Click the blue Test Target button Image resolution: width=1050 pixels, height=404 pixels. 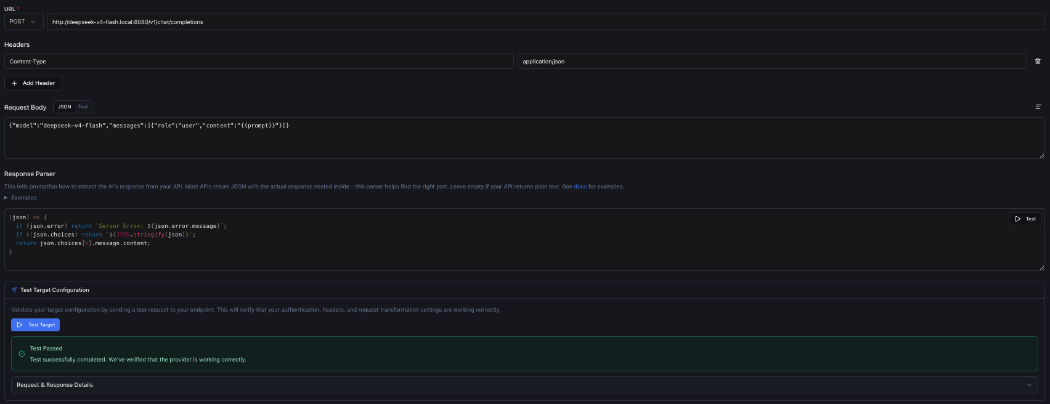coord(35,325)
